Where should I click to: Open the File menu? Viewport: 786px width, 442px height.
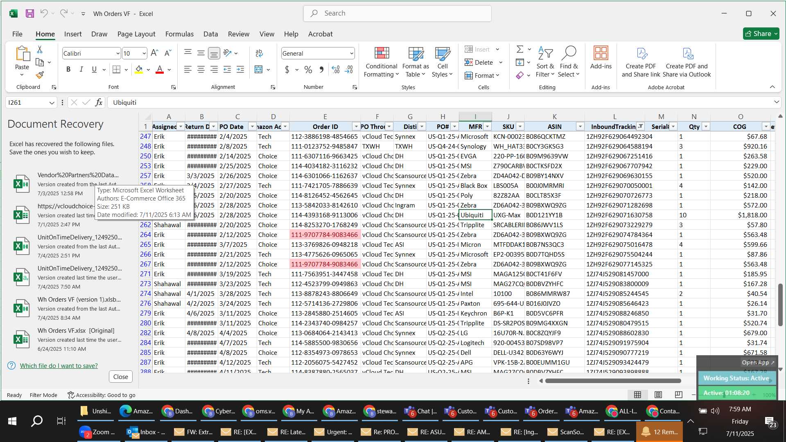tap(17, 34)
